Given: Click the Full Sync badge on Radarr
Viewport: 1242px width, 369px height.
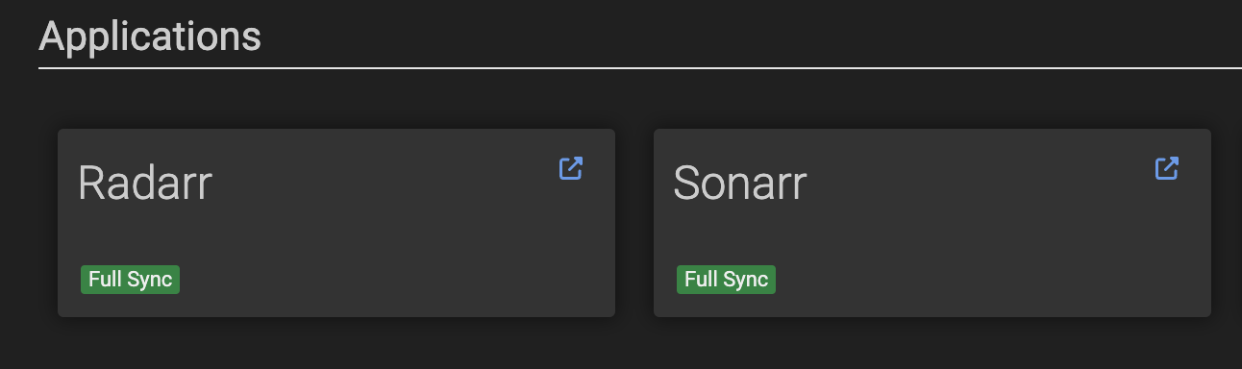Looking at the screenshot, I should pyautogui.click(x=131, y=280).
